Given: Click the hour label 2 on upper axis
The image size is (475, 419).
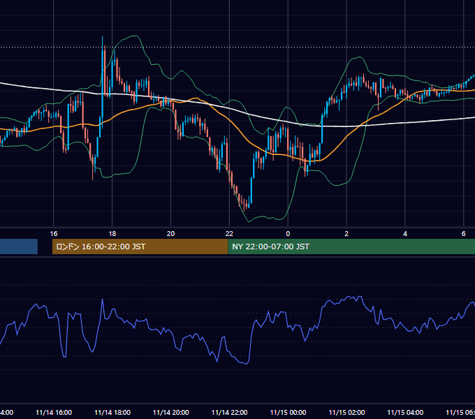Looking at the screenshot, I should (x=346, y=234).
